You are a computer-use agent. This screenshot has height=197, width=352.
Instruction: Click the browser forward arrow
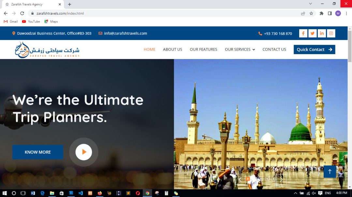(14, 13)
